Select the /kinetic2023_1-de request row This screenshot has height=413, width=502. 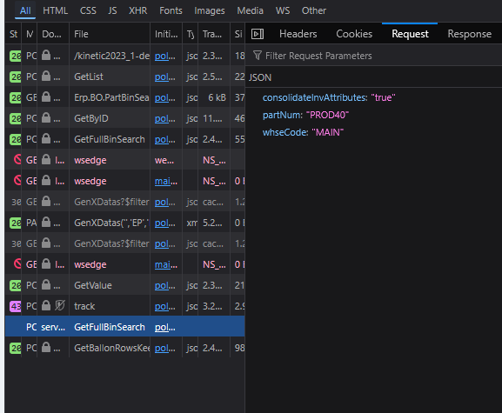[x=125, y=56]
